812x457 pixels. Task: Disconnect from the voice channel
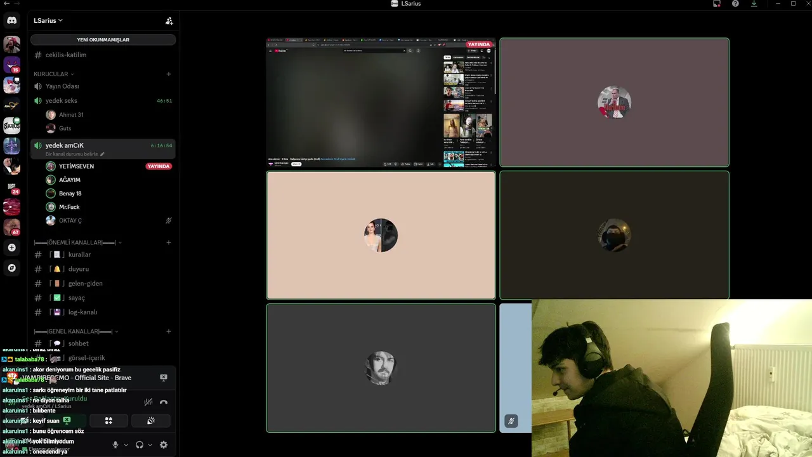[x=164, y=402]
